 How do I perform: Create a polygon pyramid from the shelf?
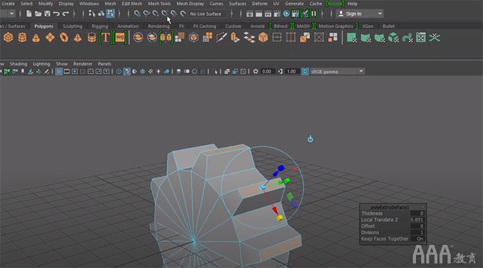78,37
